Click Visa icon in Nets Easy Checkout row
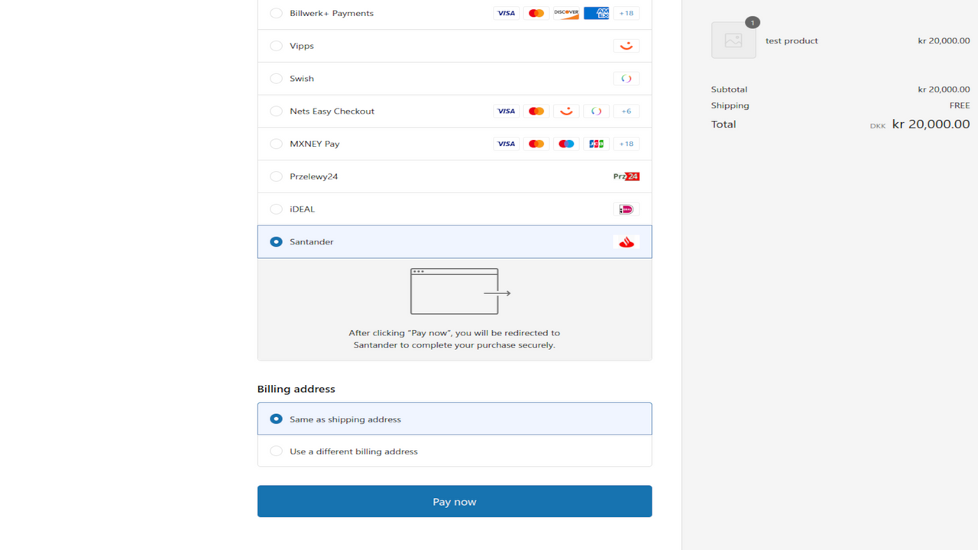978x550 pixels. coord(506,112)
